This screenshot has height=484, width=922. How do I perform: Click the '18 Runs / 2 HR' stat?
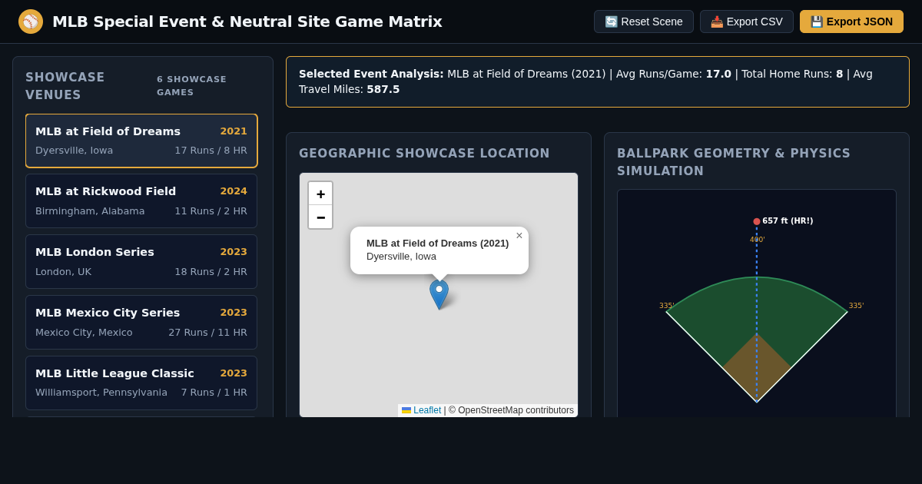(x=211, y=272)
